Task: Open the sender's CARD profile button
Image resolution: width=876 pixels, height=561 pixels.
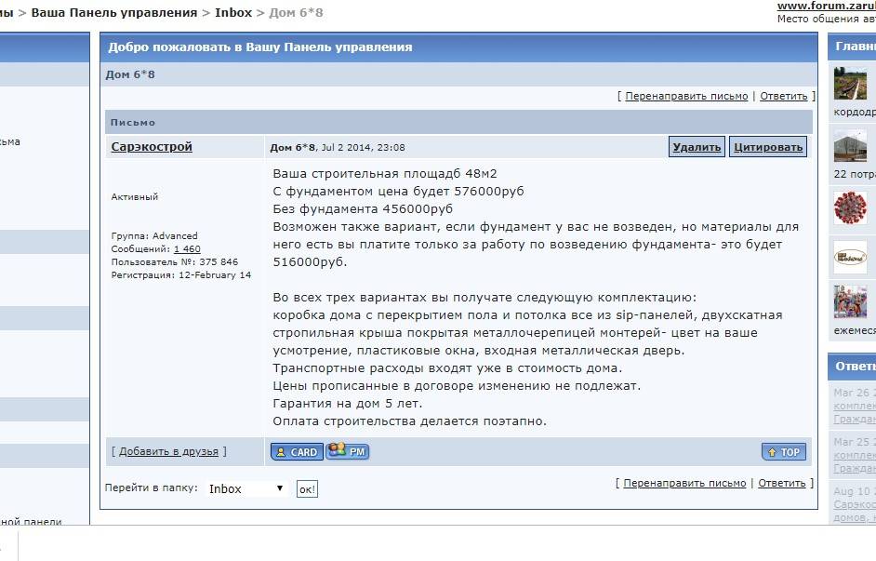Action: tap(296, 452)
